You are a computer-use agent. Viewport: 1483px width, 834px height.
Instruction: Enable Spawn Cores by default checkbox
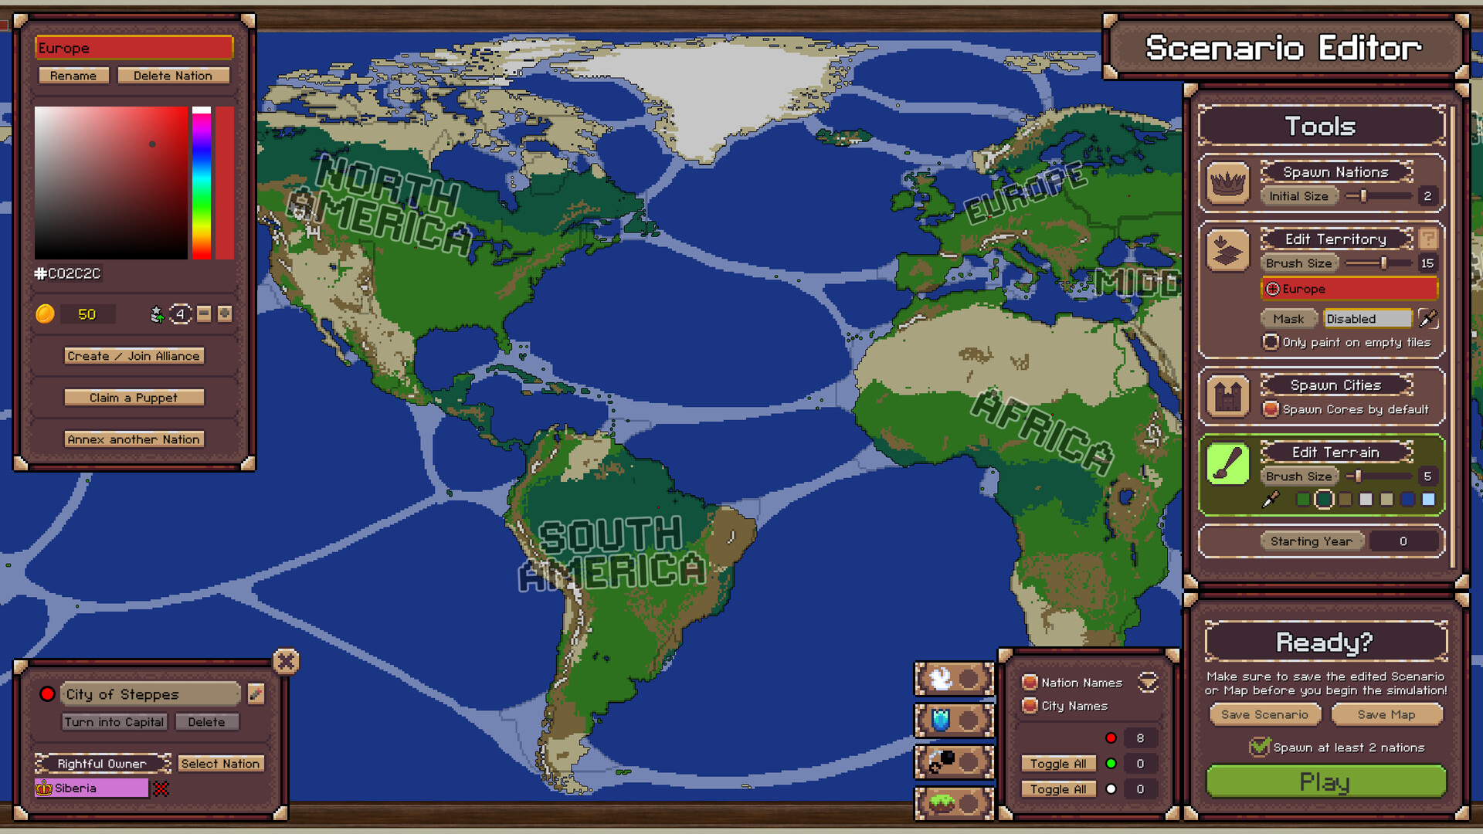pyautogui.click(x=1270, y=409)
